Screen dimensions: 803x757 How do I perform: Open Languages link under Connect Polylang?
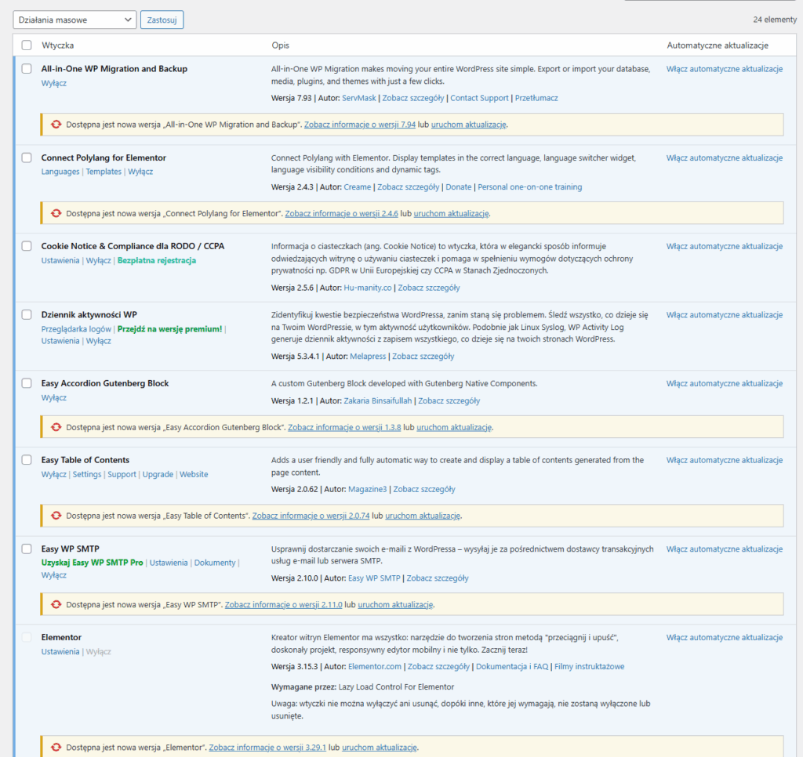60,172
